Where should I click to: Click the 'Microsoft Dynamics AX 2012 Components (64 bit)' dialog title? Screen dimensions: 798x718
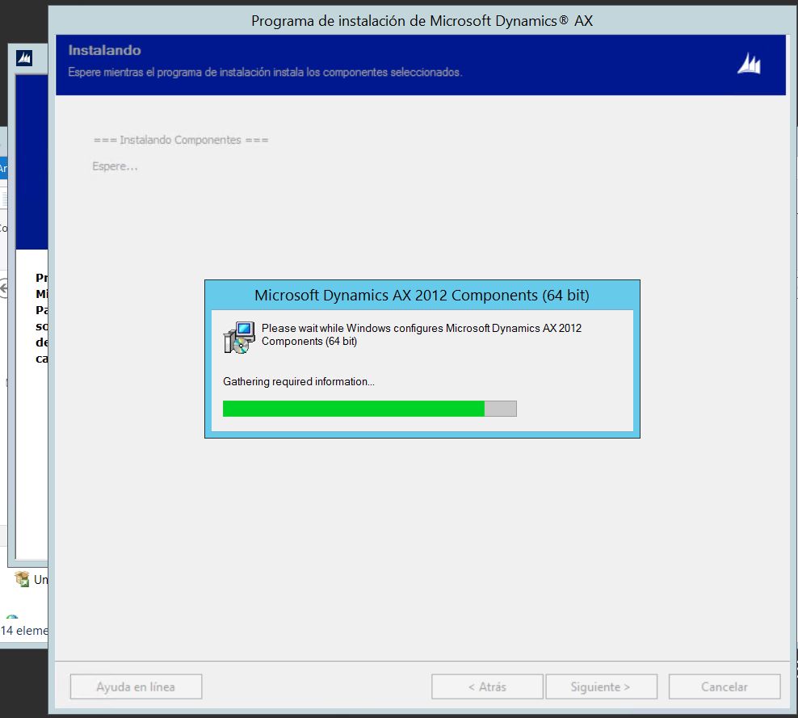[422, 295]
